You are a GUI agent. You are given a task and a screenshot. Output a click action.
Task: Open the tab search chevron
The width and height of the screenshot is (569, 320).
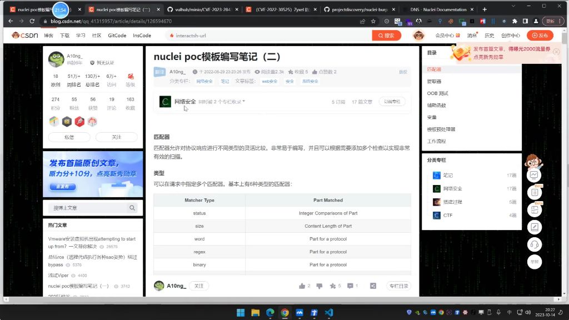pyautogui.click(x=513, y=6)
